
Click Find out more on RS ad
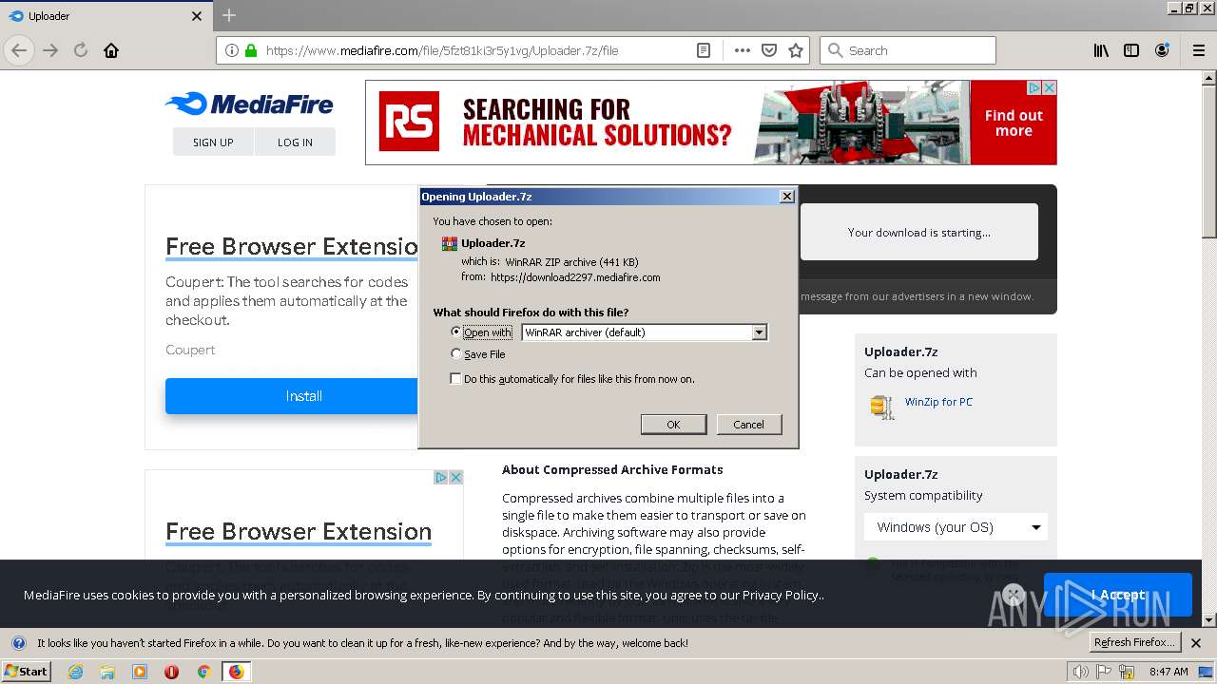tap(1014, 123)
